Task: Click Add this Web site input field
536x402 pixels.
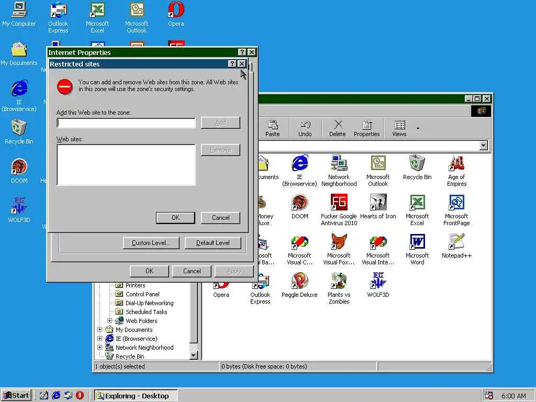Action: tap(126, 123)
